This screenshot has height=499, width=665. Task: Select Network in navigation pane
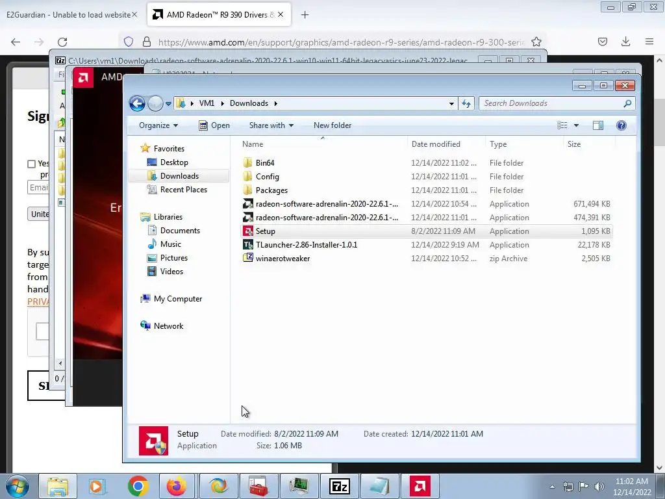point(168,326)
